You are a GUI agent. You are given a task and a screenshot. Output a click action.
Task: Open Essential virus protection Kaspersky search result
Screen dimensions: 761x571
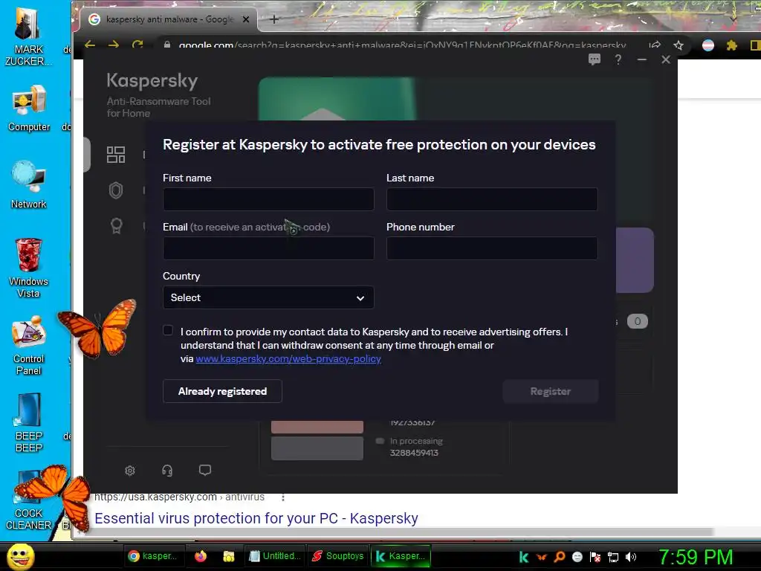256,518
